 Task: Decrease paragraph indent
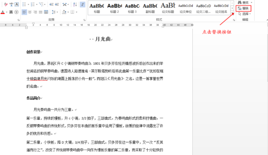click(51, 4)
